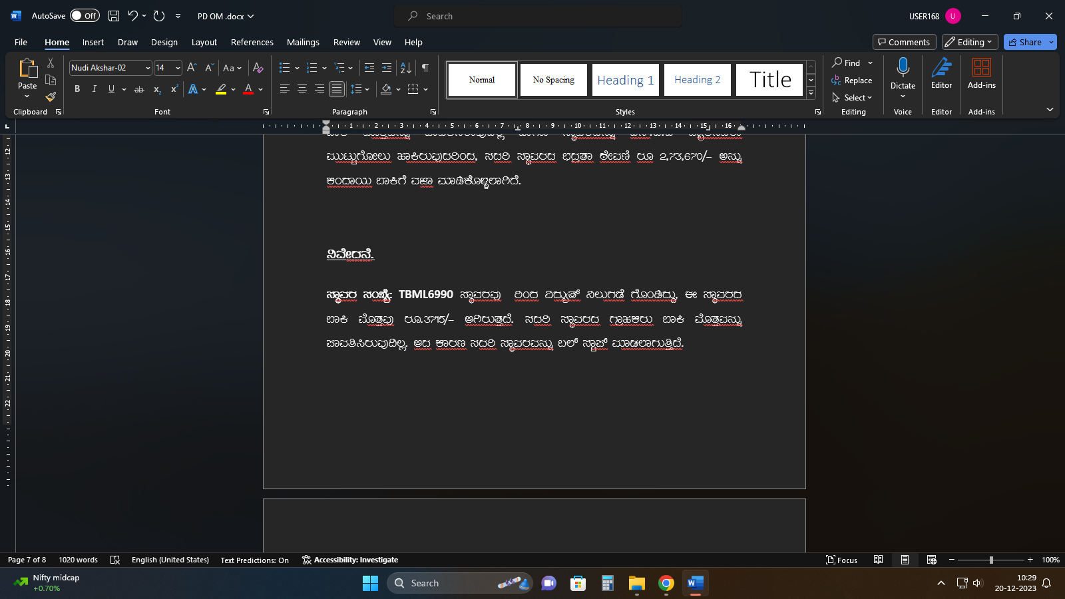Click the Cut scissors icon
This screenshot has height=599, width=1065.
tap(51, 63)
